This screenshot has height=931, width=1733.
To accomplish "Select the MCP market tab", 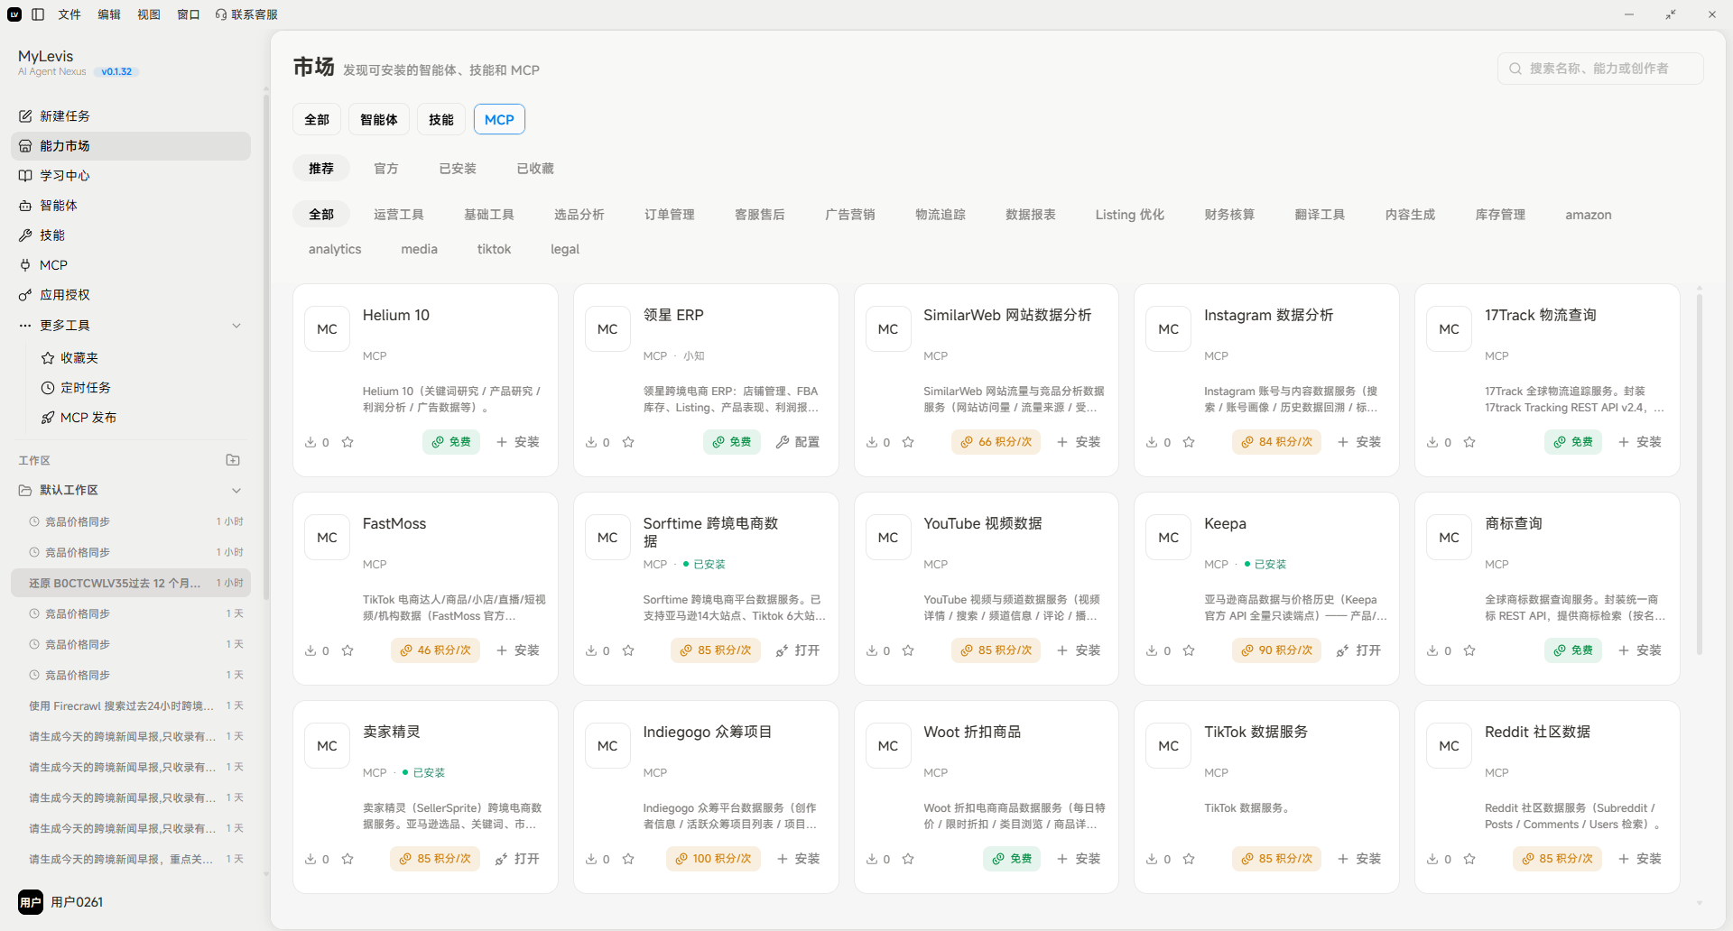I will point(499,119).
